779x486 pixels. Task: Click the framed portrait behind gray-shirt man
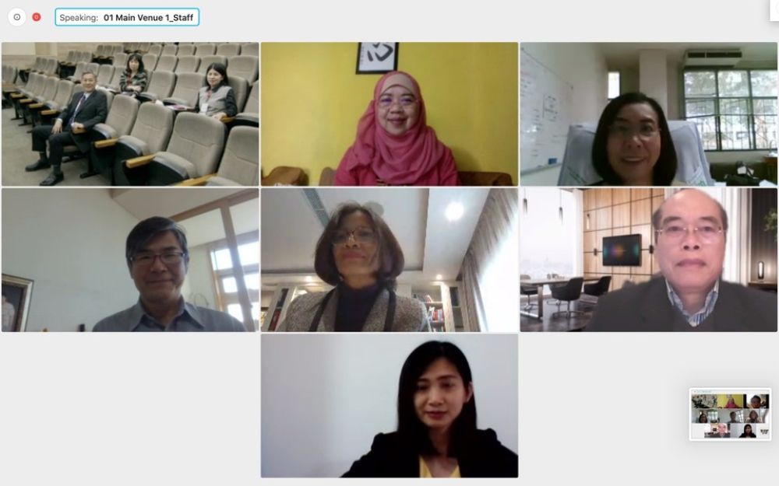tap(16, 302)
